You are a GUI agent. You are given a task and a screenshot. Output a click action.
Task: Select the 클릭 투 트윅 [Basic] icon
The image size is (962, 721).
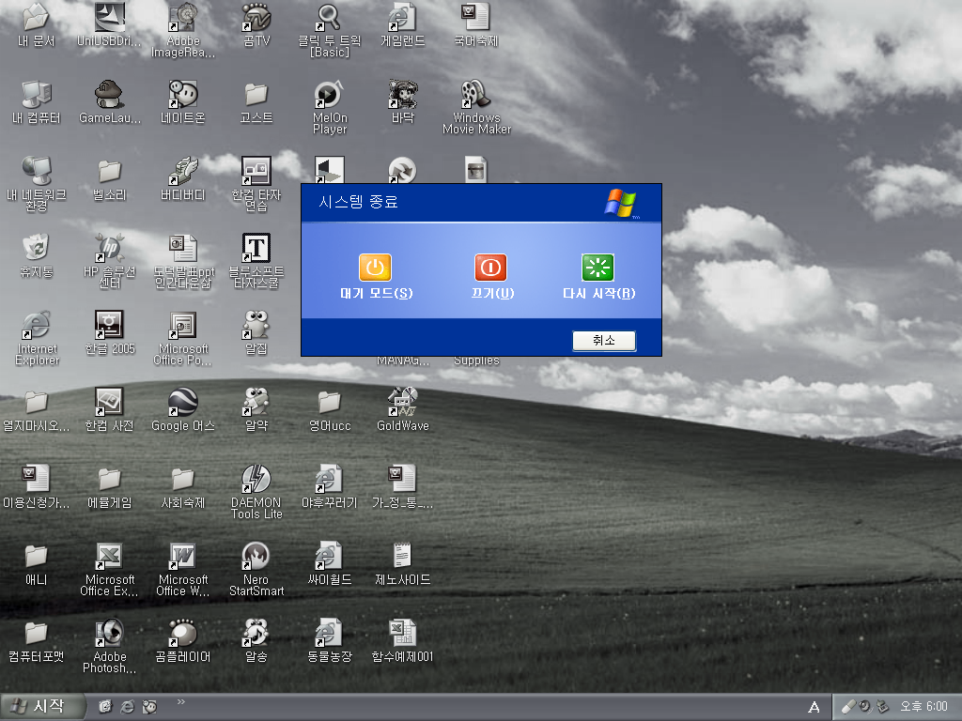point(330,31)
